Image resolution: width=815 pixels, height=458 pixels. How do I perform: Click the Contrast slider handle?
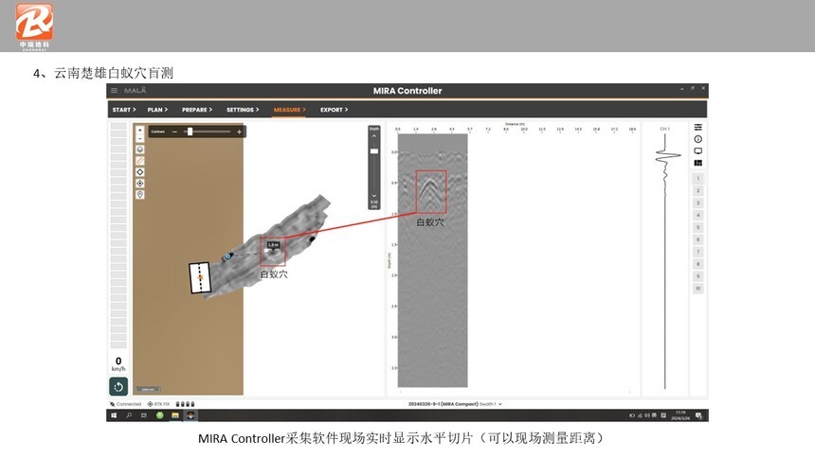190,132
